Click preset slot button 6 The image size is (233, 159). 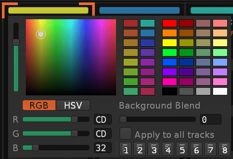[x=197, y=149]
